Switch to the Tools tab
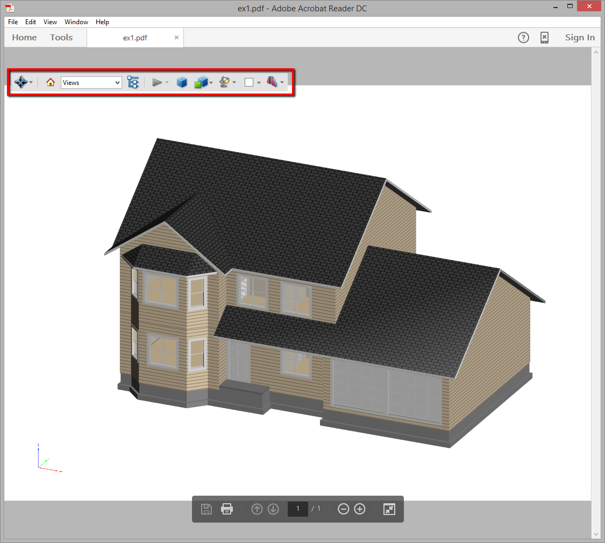Viewport: 605px width, 543px height. [x=61, y=37]
